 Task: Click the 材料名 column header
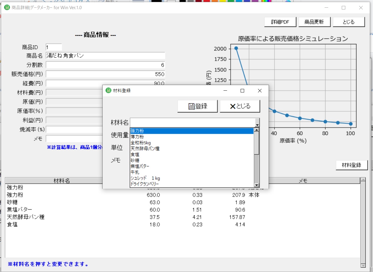(62, 181)
